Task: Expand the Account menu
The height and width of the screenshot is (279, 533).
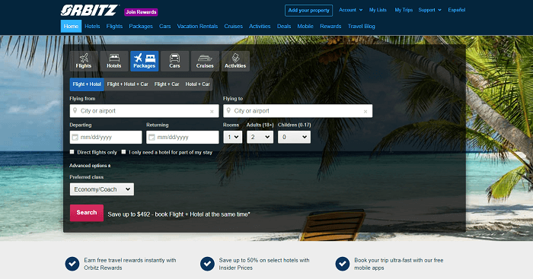Action: pyautogui.click(x=350, y=10)
